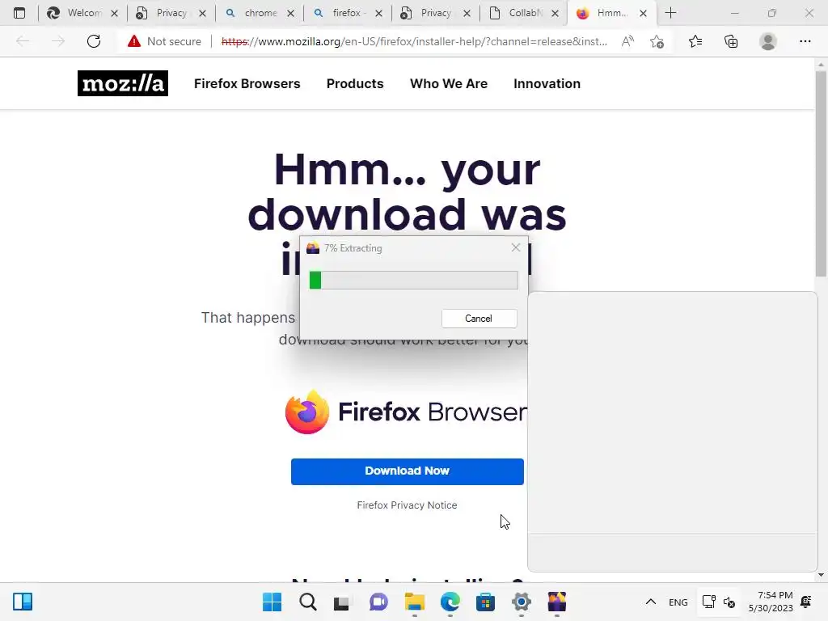Open the clock and date panel
The image size is (828, 621).
point(771,602)
